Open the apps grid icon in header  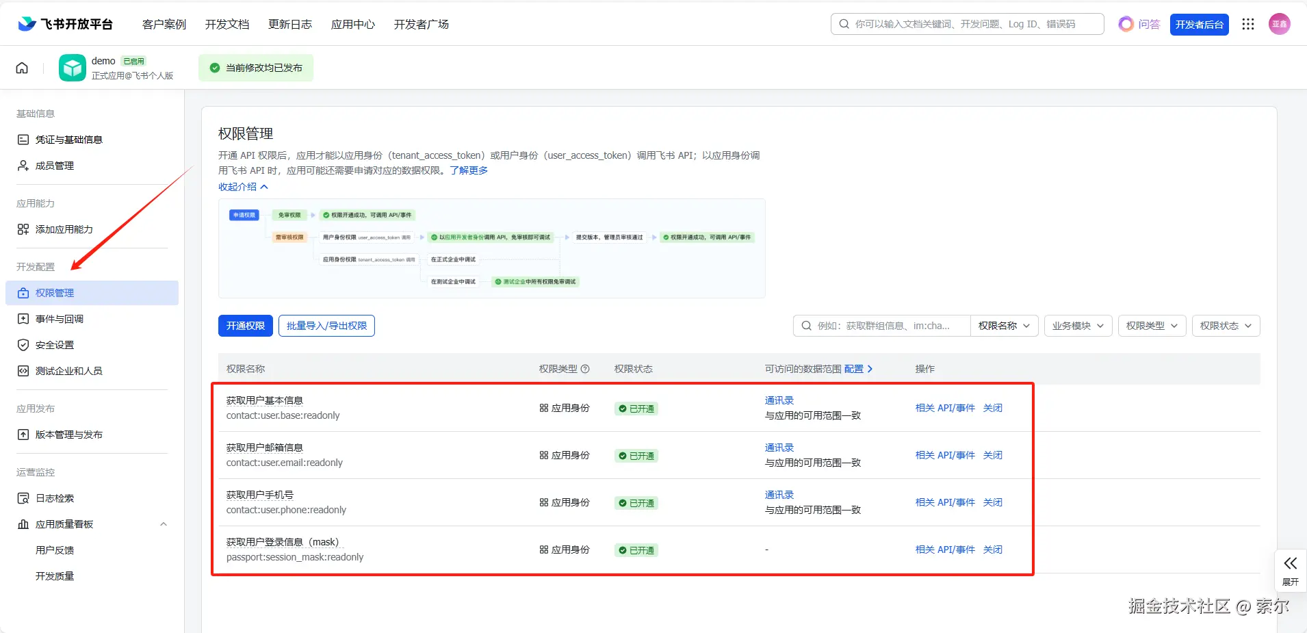pyautogui.click(x=1248, y=24)
